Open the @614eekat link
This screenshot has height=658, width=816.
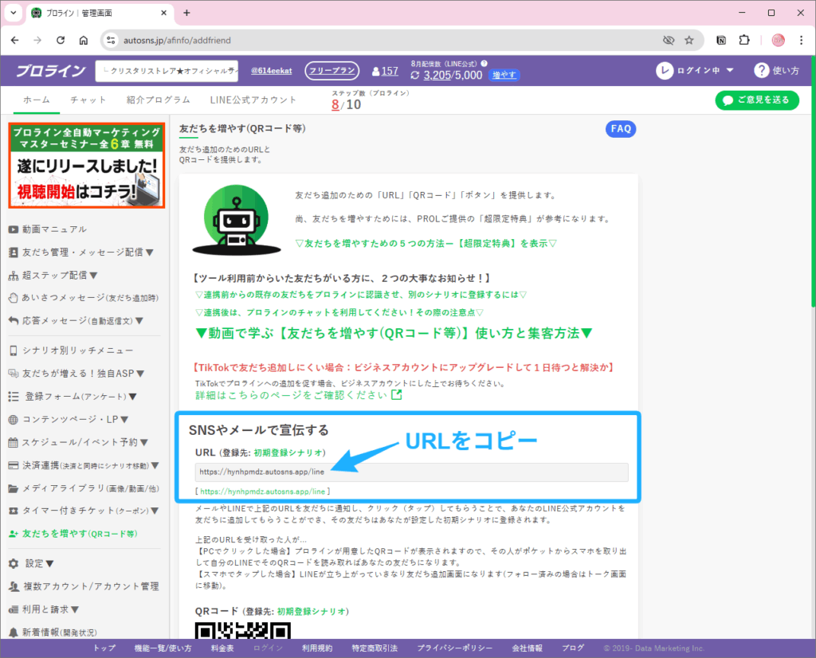point(271,71)
